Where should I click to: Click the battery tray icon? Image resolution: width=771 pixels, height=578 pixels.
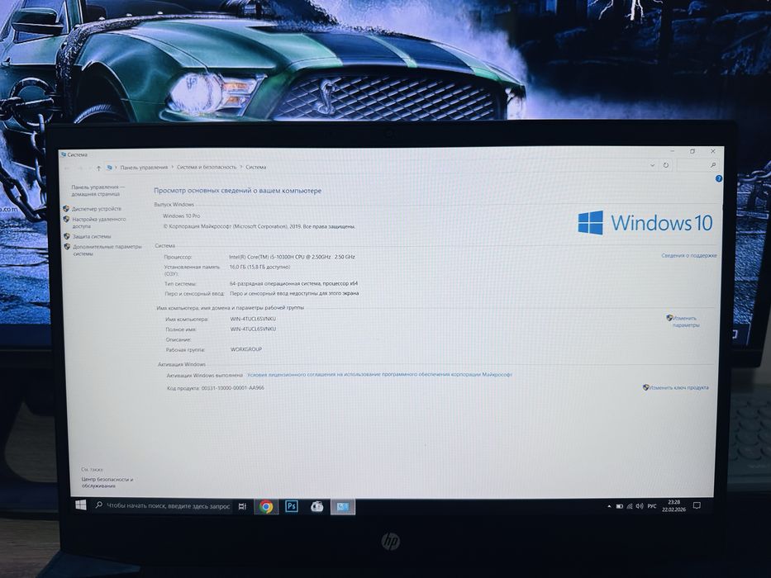[620, 505]
